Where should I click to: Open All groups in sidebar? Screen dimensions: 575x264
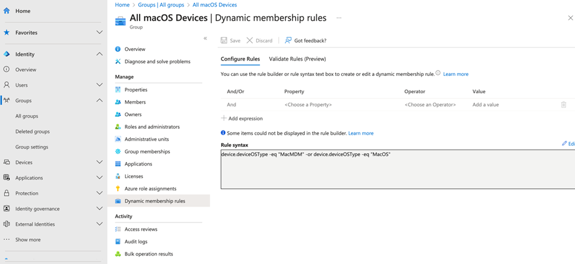point(27,116)
